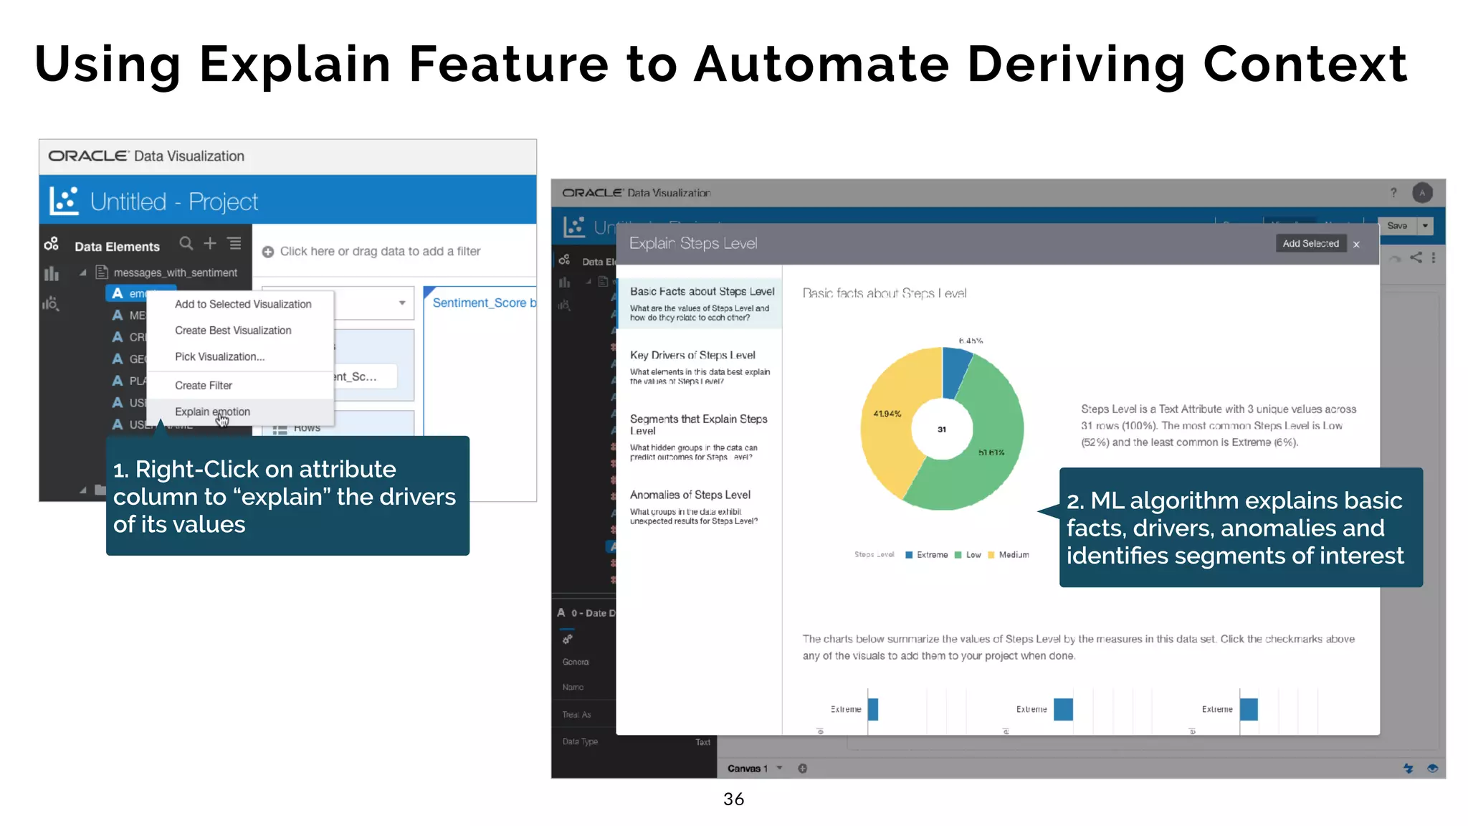
Task: Click the Data Elements panel icon in left window
Action: coord(51,244)
